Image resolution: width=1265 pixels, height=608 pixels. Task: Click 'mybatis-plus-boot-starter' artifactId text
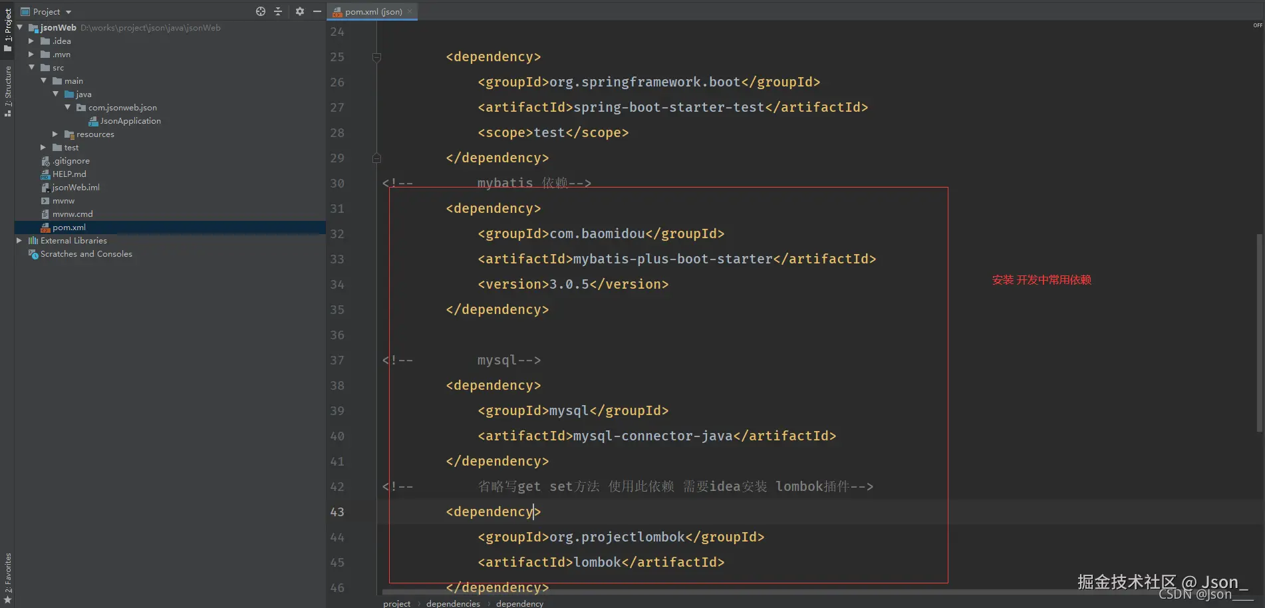pos(673,259)
